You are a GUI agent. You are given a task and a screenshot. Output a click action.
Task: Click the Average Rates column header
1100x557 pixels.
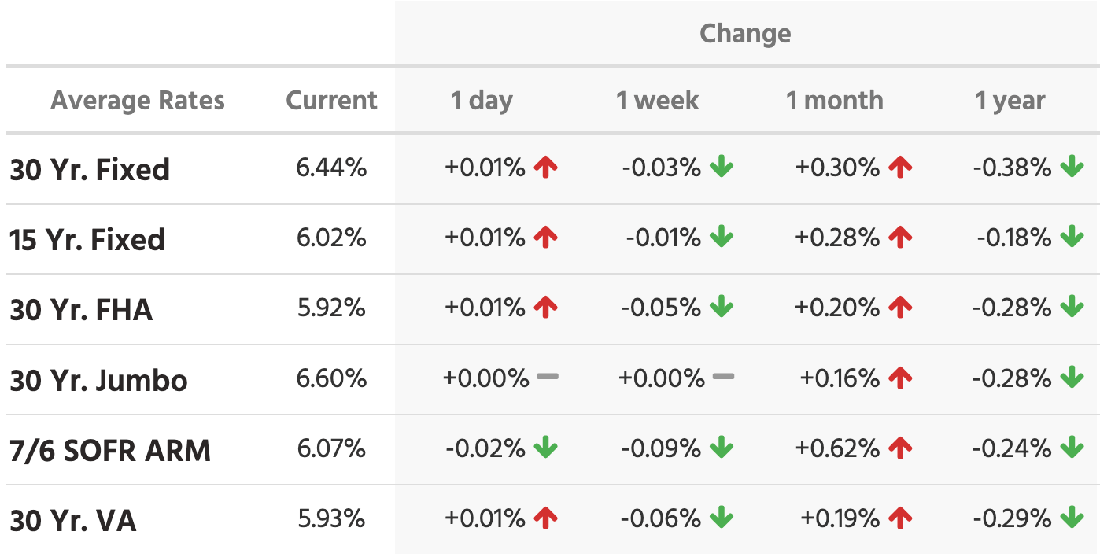138,101
